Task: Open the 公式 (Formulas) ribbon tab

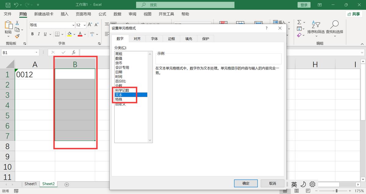Action: 102,14
